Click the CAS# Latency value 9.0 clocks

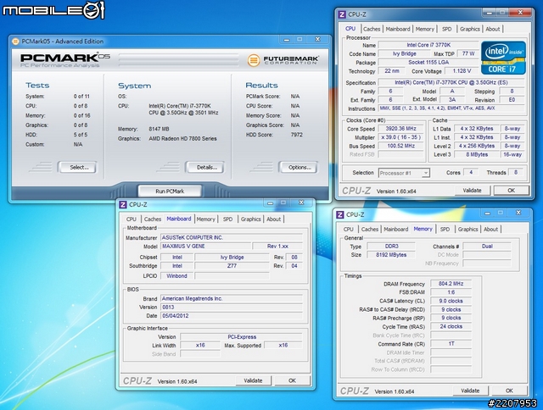[451, 301]
